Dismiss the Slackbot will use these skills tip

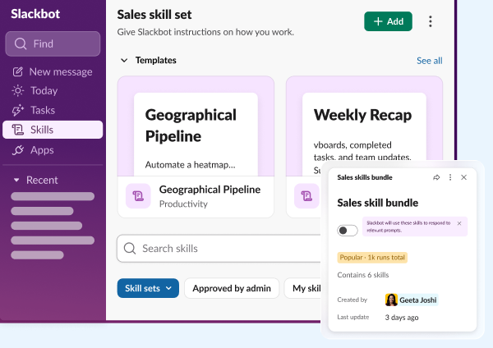click(x=459, y=223)
